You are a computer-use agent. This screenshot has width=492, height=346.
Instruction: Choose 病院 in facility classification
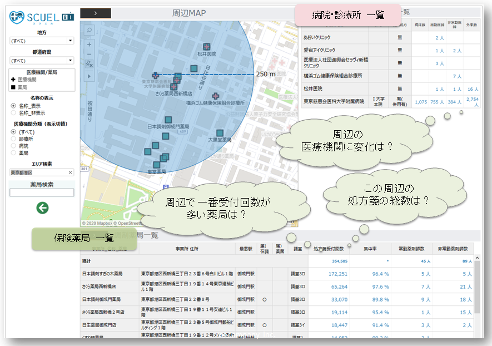coord(13,146)
